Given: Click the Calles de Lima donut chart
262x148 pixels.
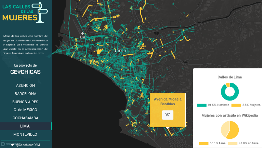Looking at the screenshot, I should pyautogui.click(x=230, y=92).
